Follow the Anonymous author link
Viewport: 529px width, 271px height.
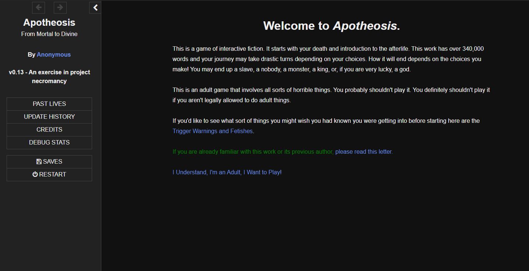(x=54, y=55)
